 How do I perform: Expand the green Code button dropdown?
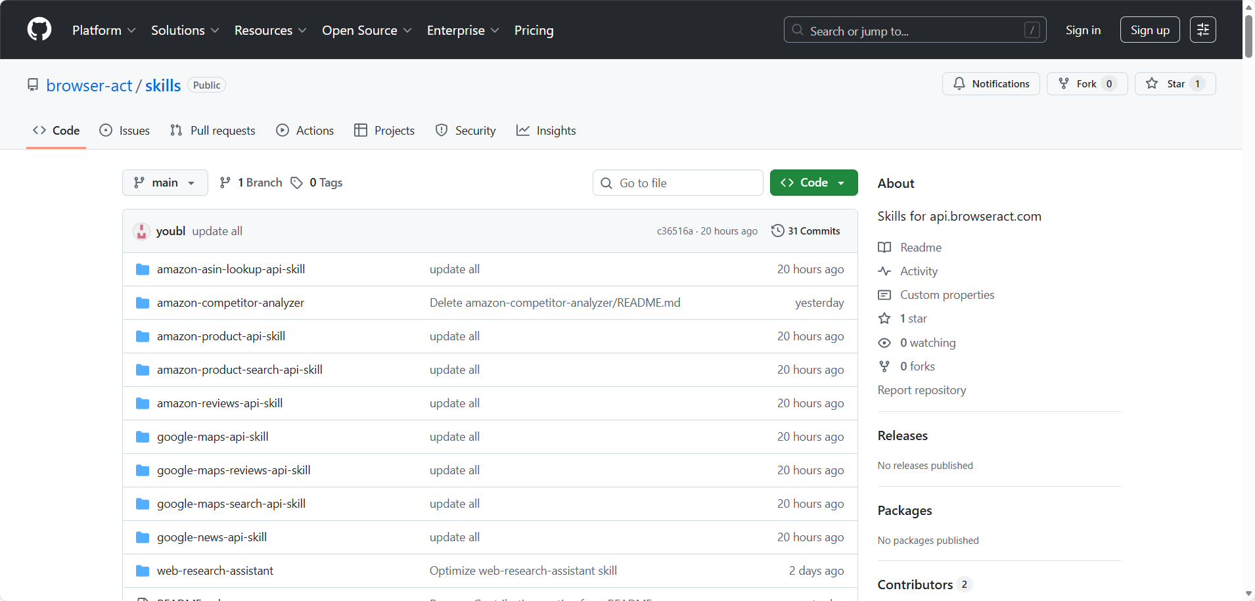coord(842,182)
